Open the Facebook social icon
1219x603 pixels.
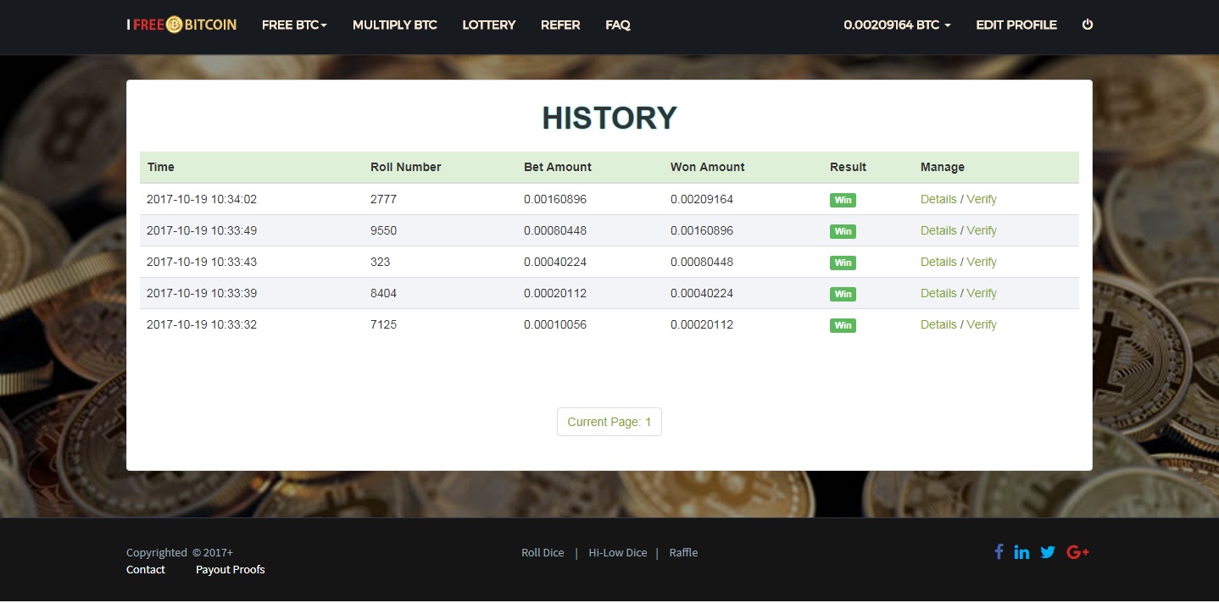[x=999, y=551]
